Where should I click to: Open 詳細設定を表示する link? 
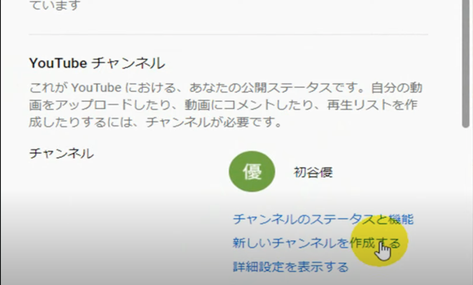[291, 267]
